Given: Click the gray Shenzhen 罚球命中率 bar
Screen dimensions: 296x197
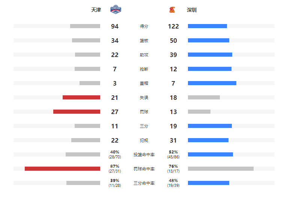Looking at the screenshot, I should click(x=221, y=168).
